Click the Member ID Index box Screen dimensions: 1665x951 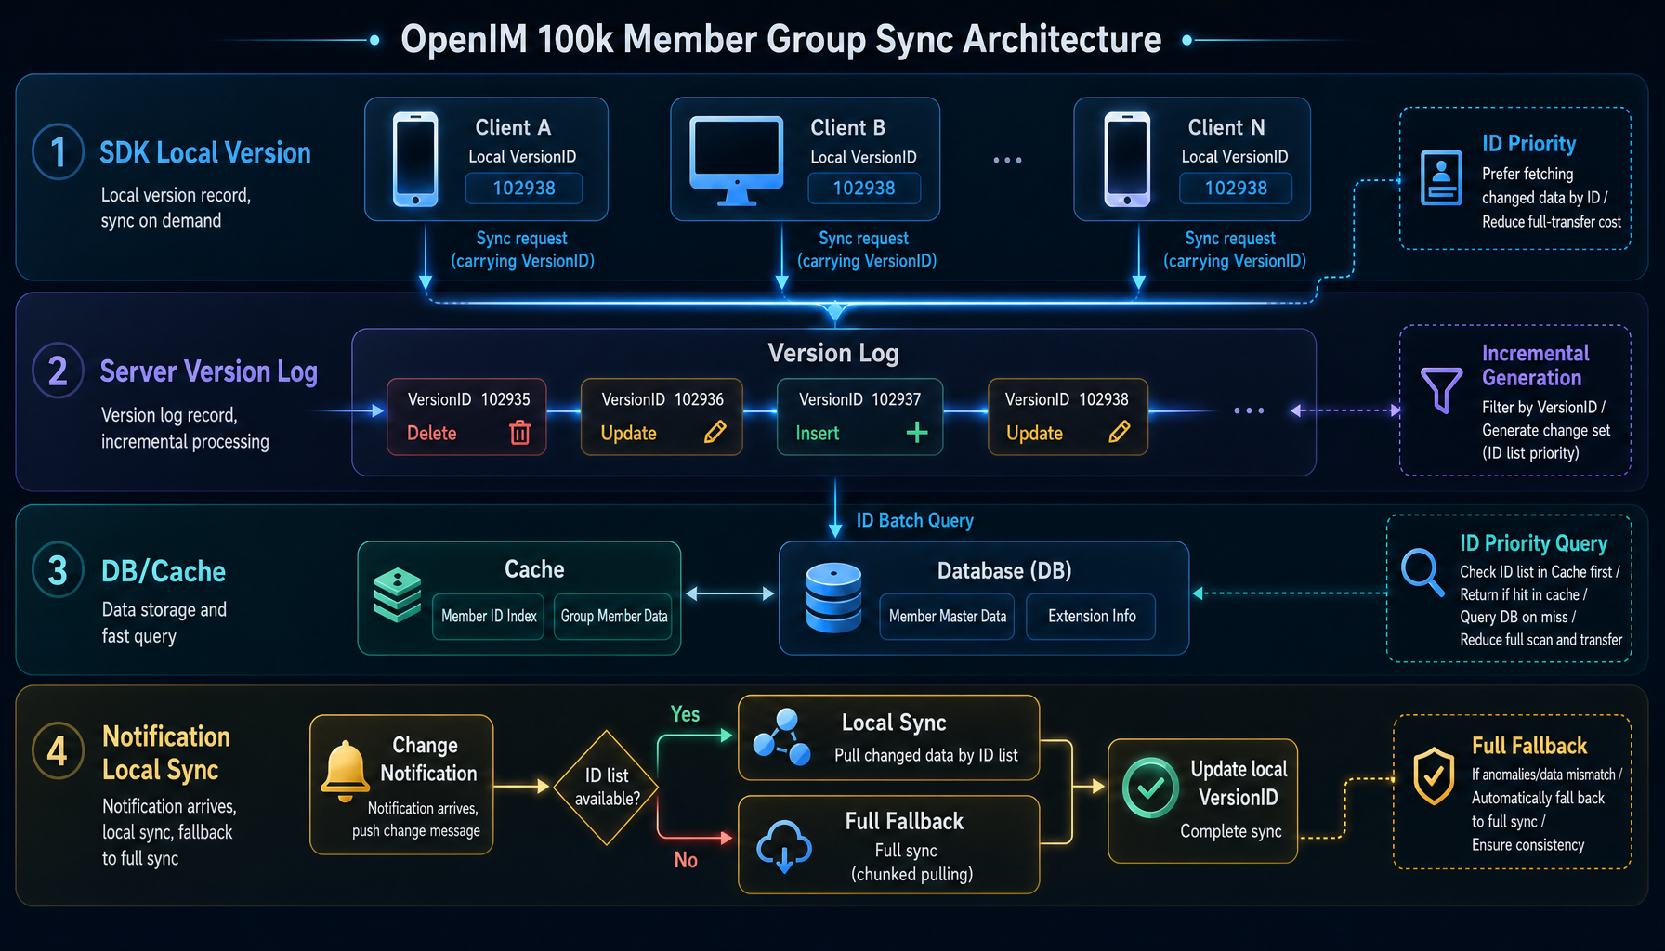pyautogui.click(x=489, y=616)
